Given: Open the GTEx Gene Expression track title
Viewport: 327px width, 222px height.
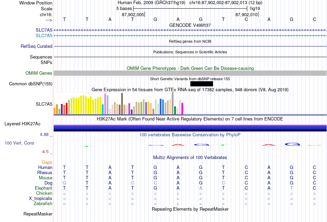Looking at the screenshot, I should coord(190,89).
